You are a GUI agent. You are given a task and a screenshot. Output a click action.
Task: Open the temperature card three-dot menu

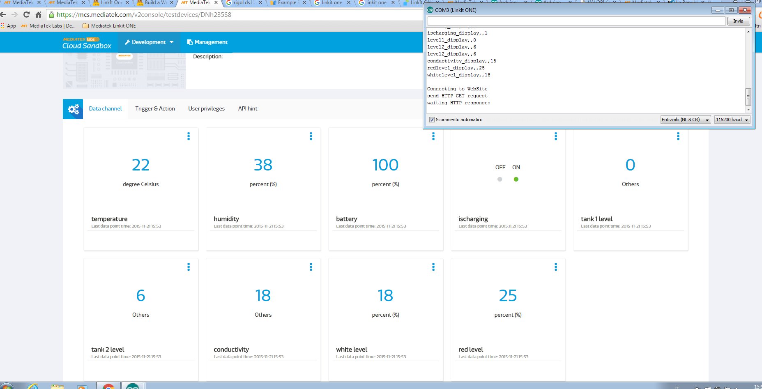189,136
